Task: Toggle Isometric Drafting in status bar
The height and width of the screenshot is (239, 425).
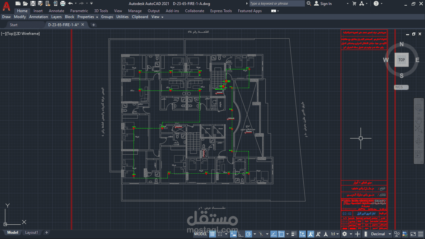Action: click(261, 234)
